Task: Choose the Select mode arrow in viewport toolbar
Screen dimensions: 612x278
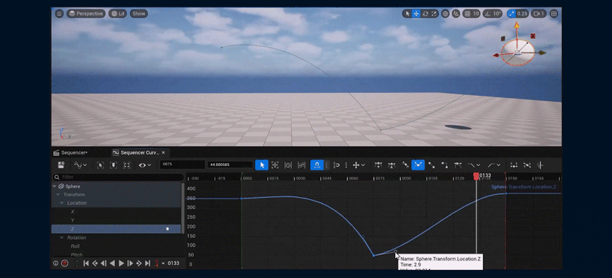Action: [407, 14]
